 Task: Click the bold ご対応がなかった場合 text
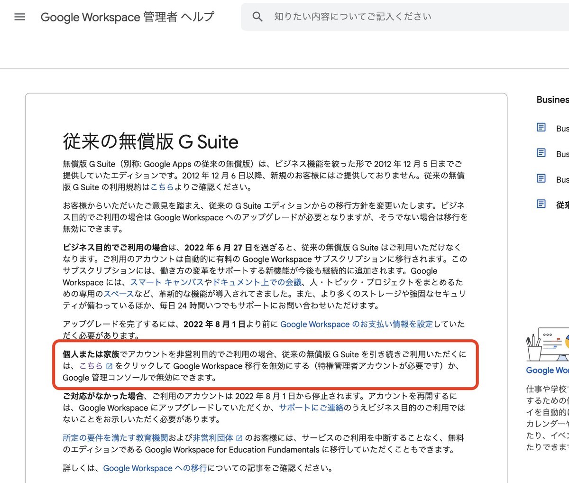coord(103,396)
